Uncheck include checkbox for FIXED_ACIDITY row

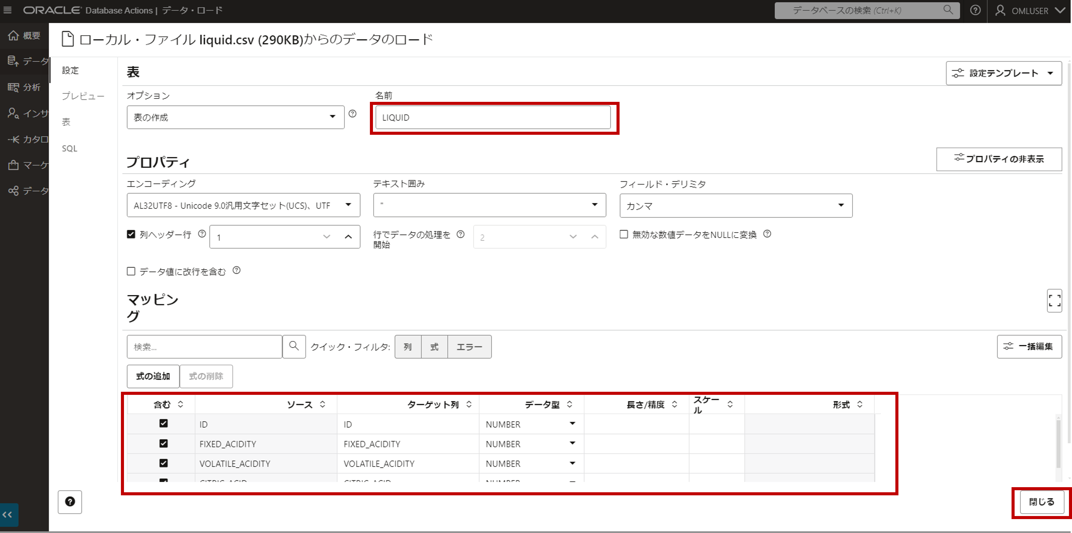click(163, 443)
